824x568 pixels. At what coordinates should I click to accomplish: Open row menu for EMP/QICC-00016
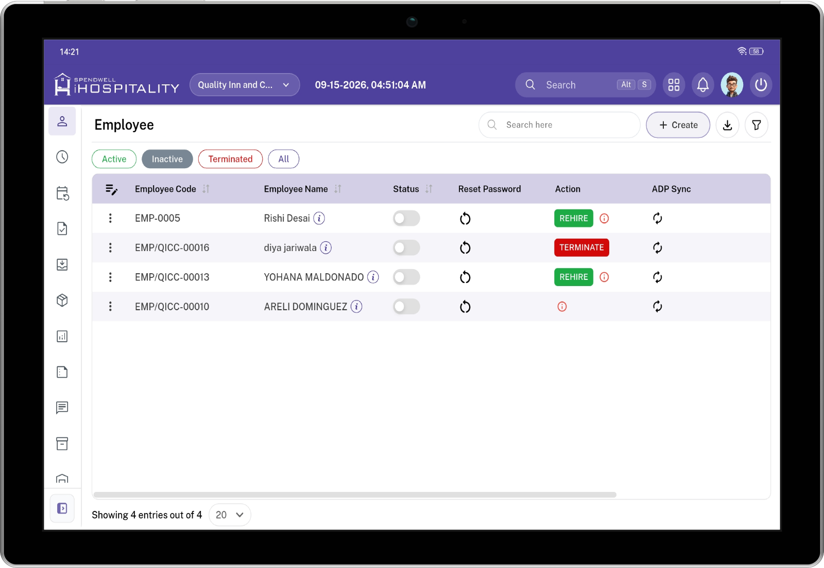pos(110,248)
